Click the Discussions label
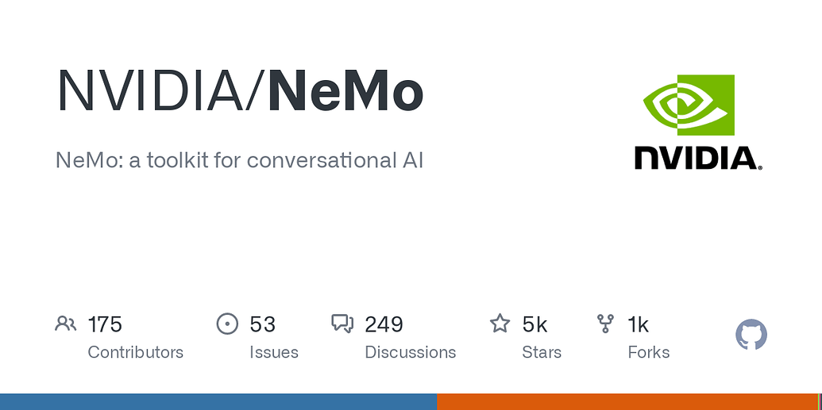The height and width of the screenshot is (410, 822). 410,352
